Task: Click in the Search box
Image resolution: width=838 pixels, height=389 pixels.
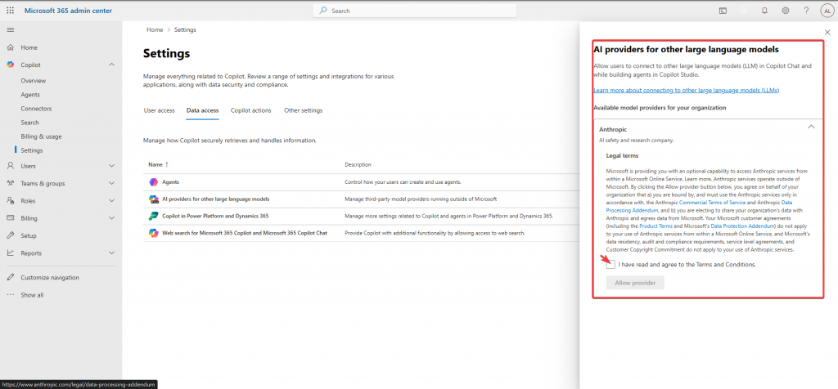Action: [x=415, y=11]
